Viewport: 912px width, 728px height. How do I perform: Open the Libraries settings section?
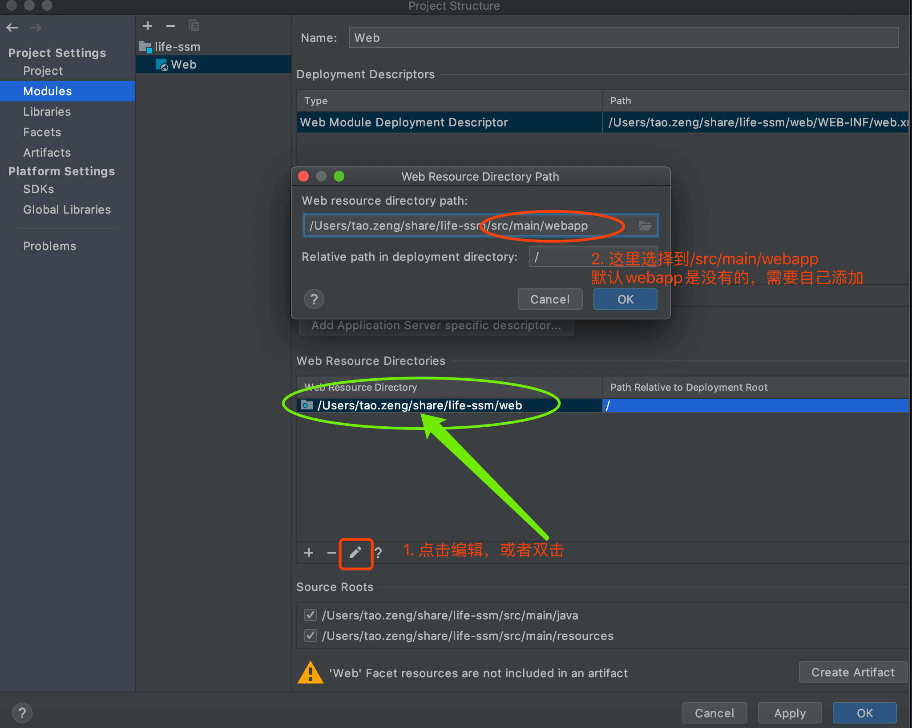(x=47, y=112)
